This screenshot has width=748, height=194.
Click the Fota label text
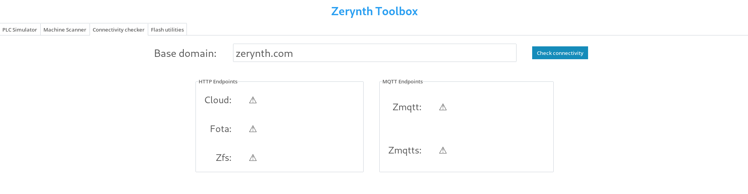pyautogui.click(x=221, y=129)
